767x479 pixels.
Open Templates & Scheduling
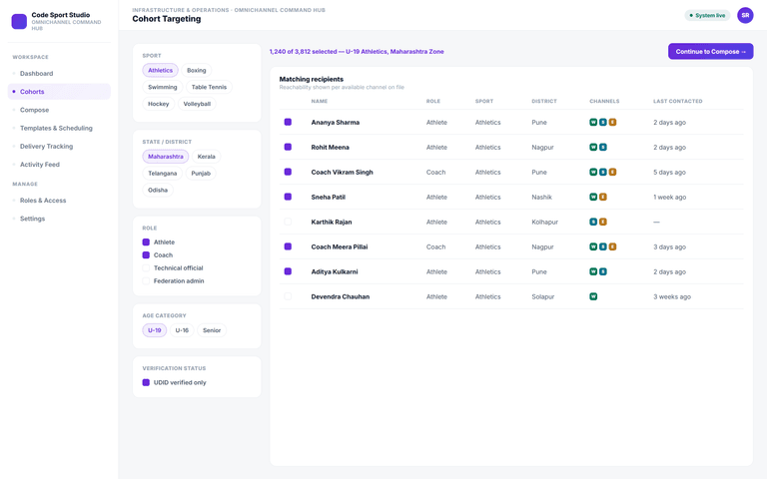pyautogui.click(x=59, y=128)
